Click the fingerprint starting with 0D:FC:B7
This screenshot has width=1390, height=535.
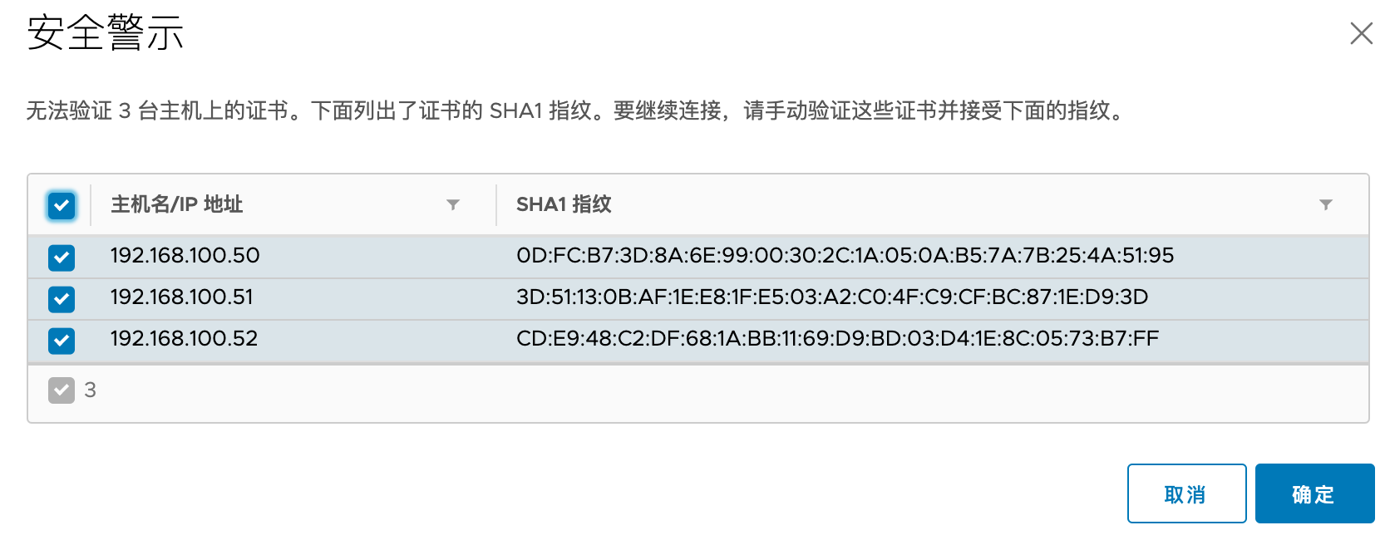[x=845, y=256]
